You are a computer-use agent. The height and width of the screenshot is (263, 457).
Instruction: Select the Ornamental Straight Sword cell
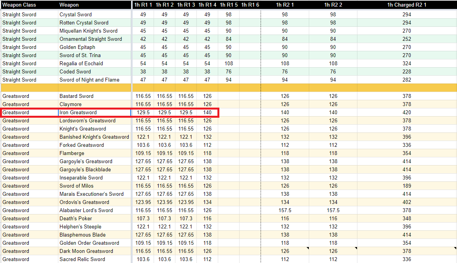tap(95, 39)
